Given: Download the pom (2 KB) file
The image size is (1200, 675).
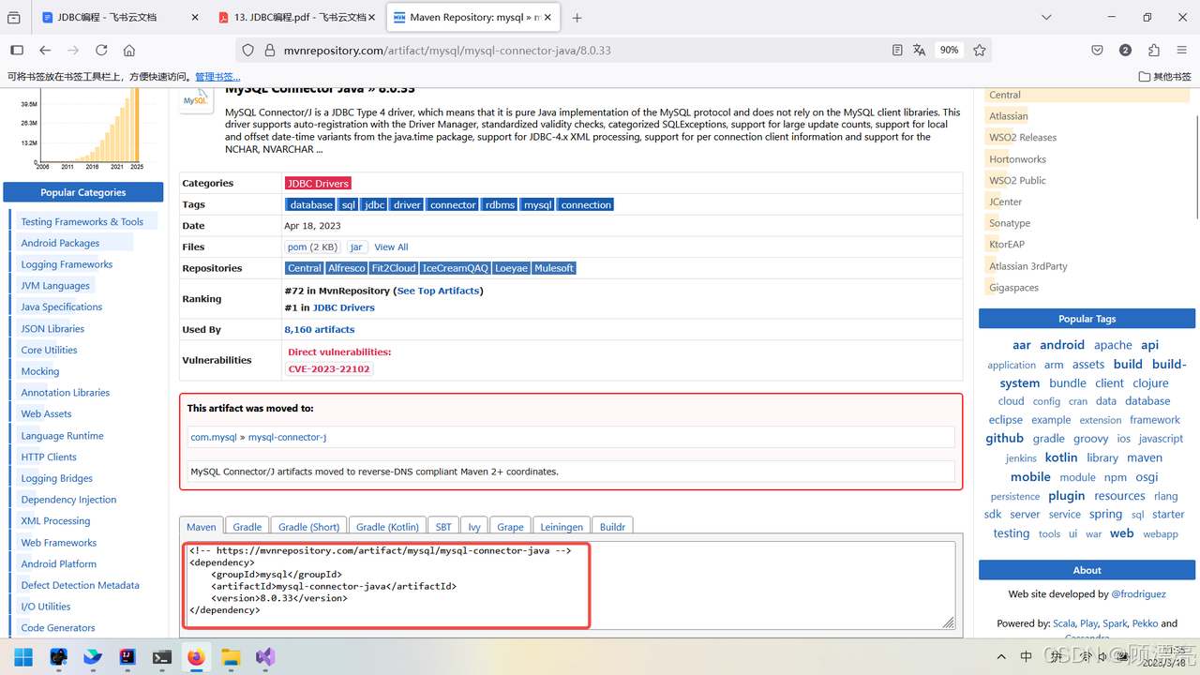Looking at the screenshot, I should click(x=313, y=247).
